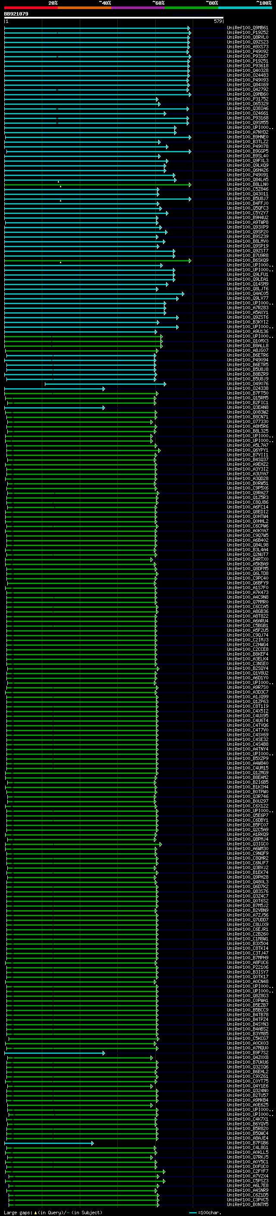The height and width of the screenshot is (1216, 276).
Task: Select the UniRef100_C5BGB1 label
Action: [x=248, y=625]
